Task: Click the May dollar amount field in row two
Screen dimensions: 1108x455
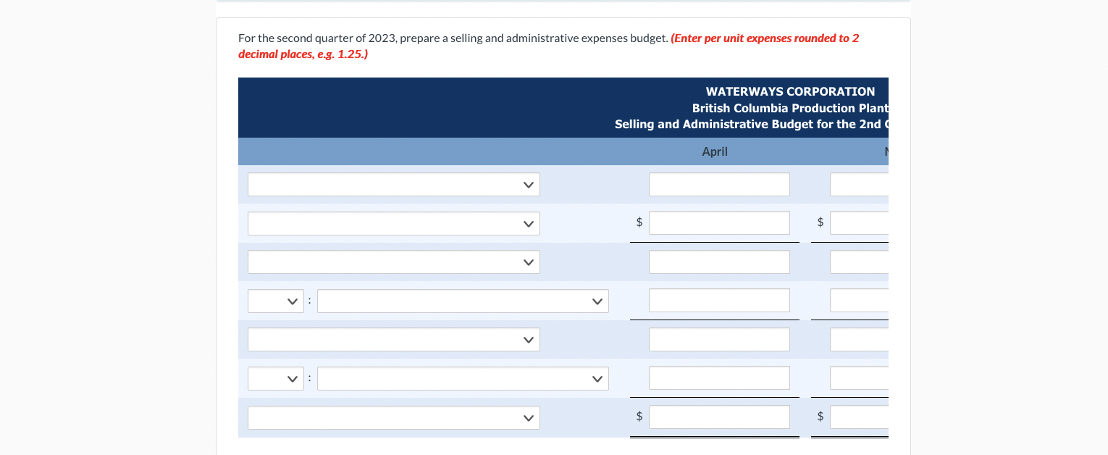Action: tap(862, 222)
